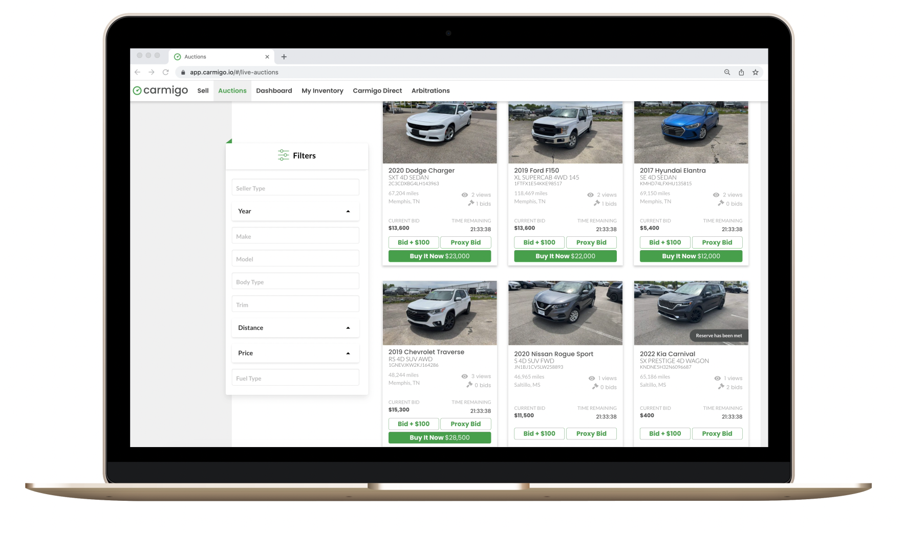Click the carmigo logo
This screenshot has height=533, width=903.
point(160,91)
